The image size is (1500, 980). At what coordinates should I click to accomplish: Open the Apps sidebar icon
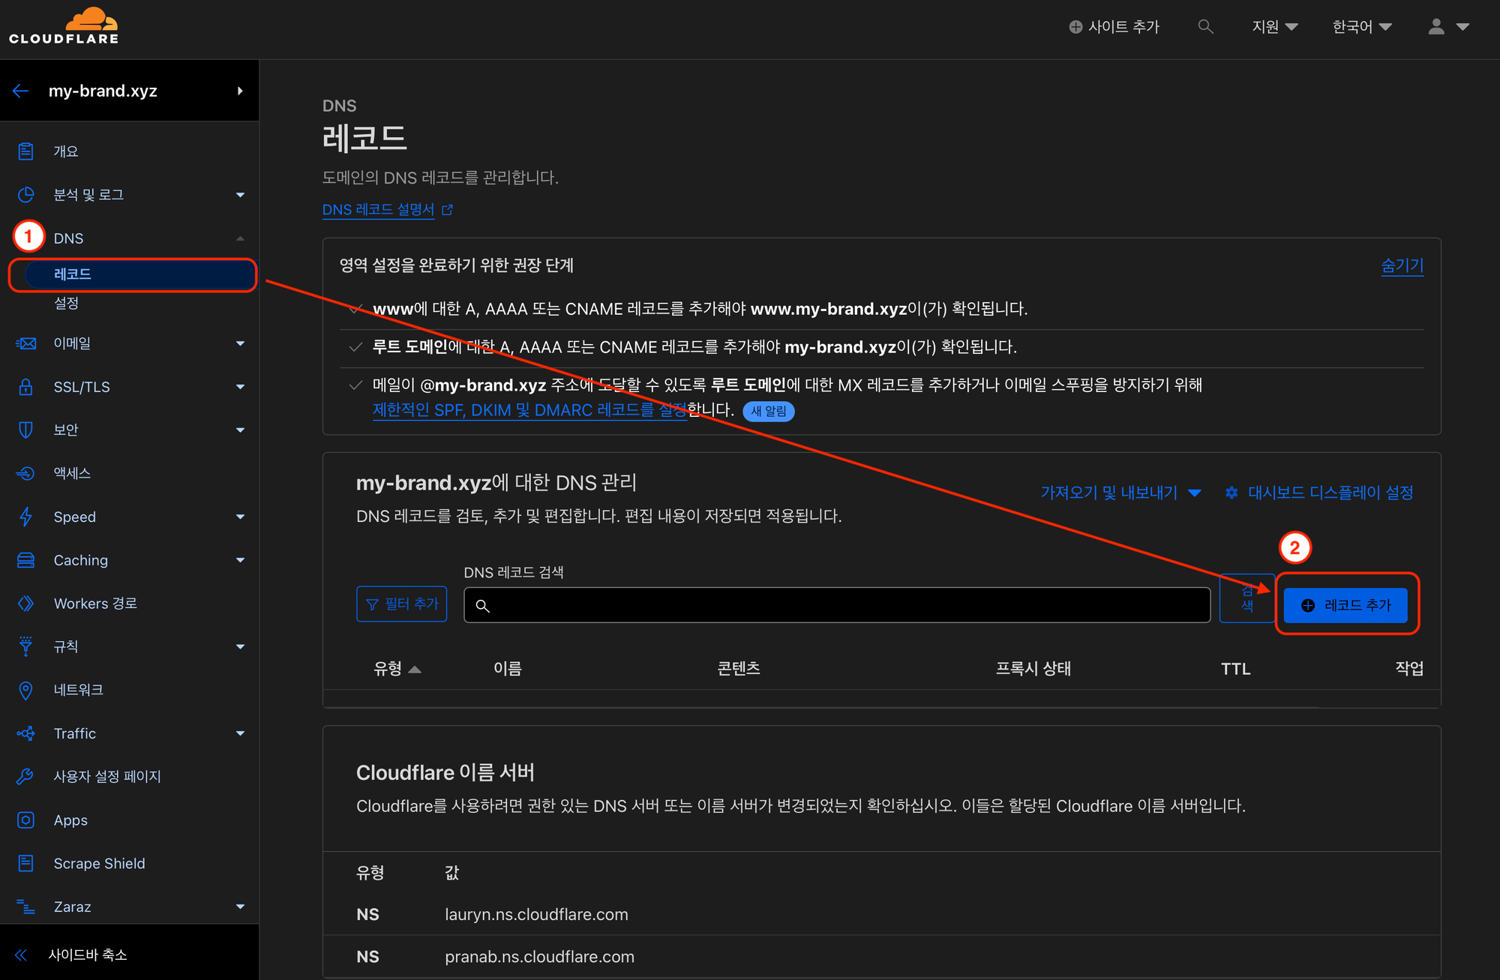(x=25, y=820)
